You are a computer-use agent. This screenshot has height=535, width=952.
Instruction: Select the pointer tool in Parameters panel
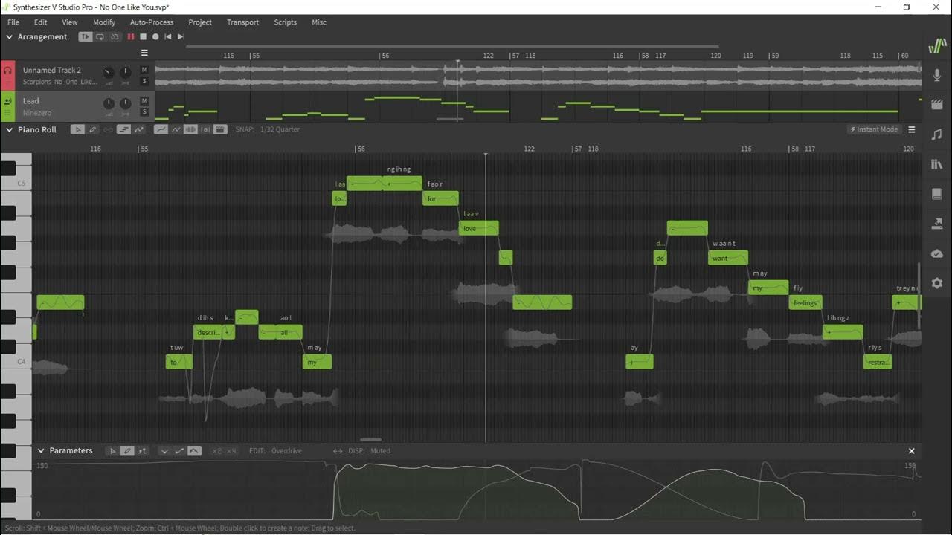[x=112, y=451]
